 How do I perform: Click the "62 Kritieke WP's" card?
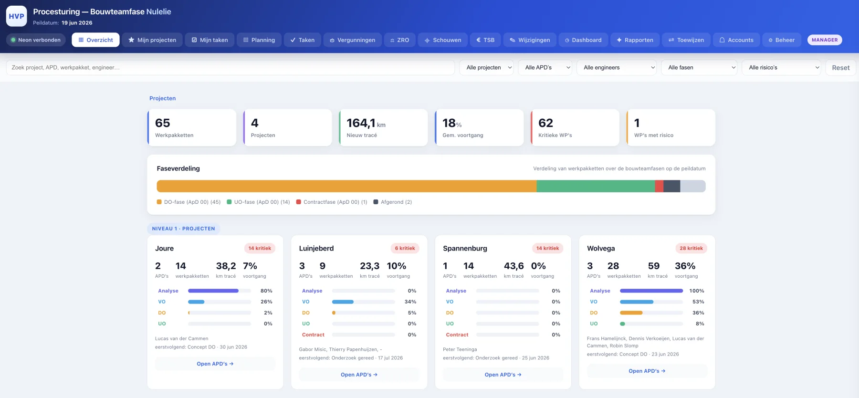575,127
